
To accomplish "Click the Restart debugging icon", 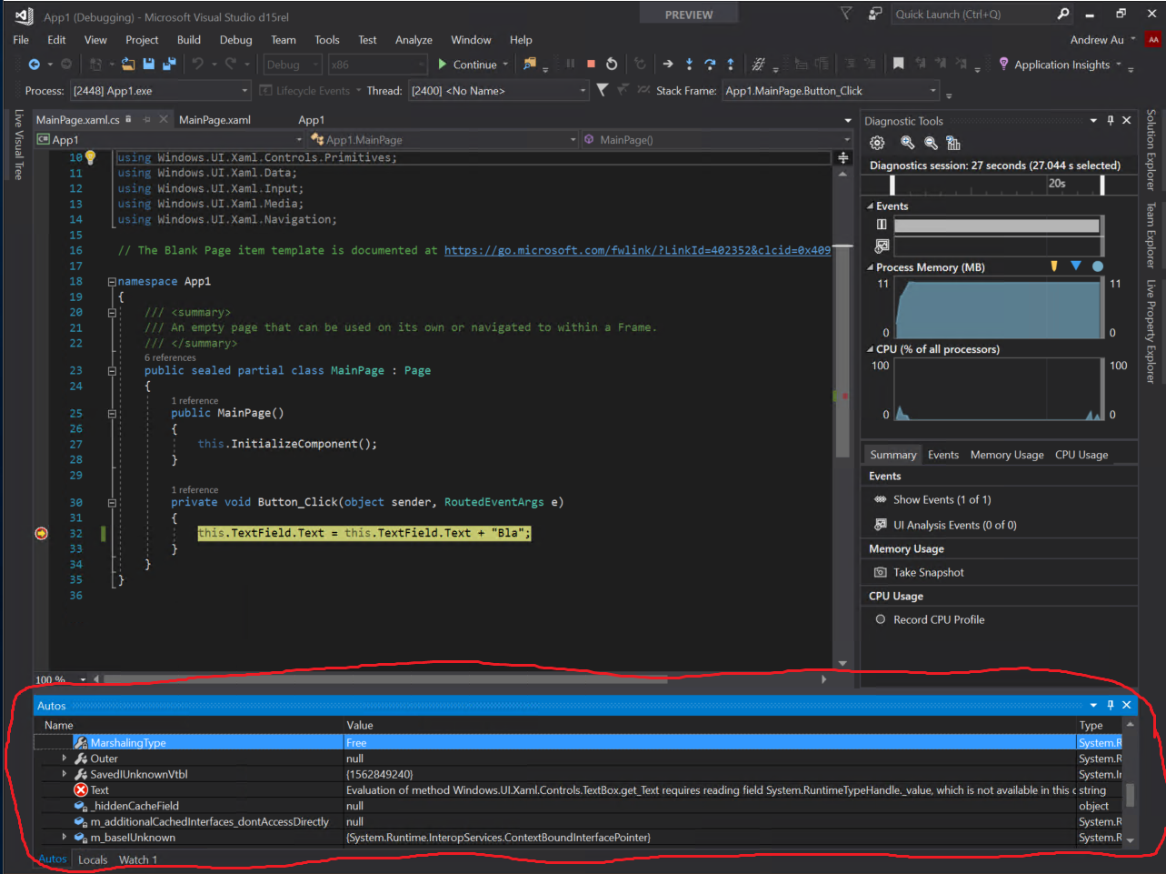I will click(x=612, y=64).
